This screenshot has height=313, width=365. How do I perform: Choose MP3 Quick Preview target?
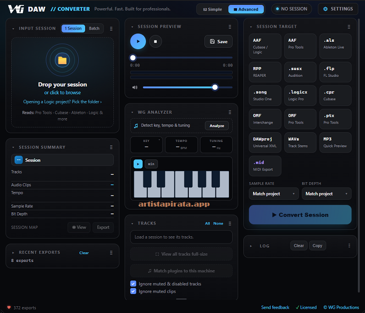pyautogui.click(x=335, y=142)
